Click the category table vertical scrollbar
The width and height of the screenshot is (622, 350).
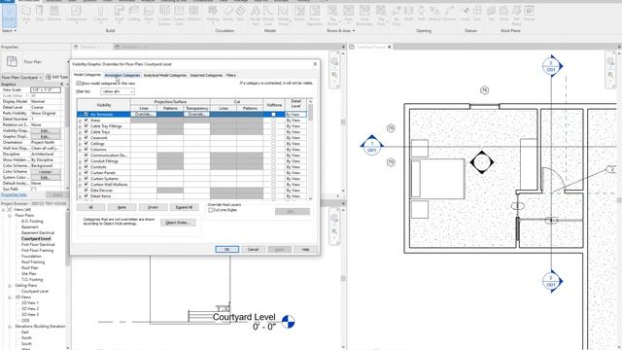pyautogui.click(x=310, y=150)
